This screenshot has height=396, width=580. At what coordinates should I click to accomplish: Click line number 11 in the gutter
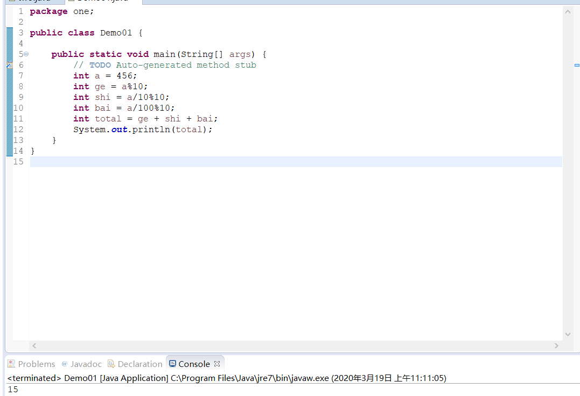point(18,119)
